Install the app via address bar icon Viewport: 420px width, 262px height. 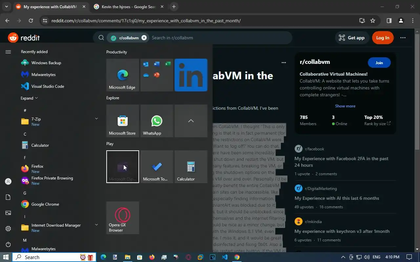point(362,21)
